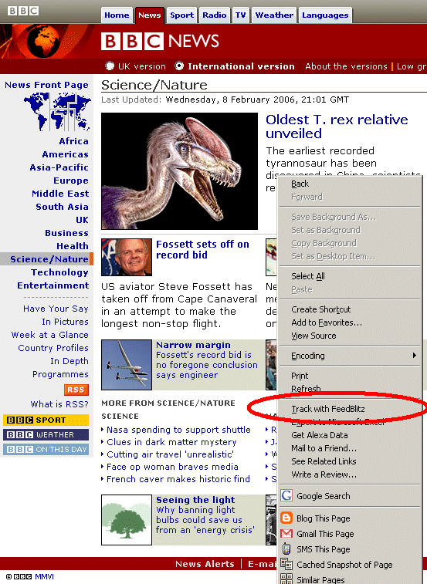Open the Sport tab
427x584 pixels.
[181, 15]
